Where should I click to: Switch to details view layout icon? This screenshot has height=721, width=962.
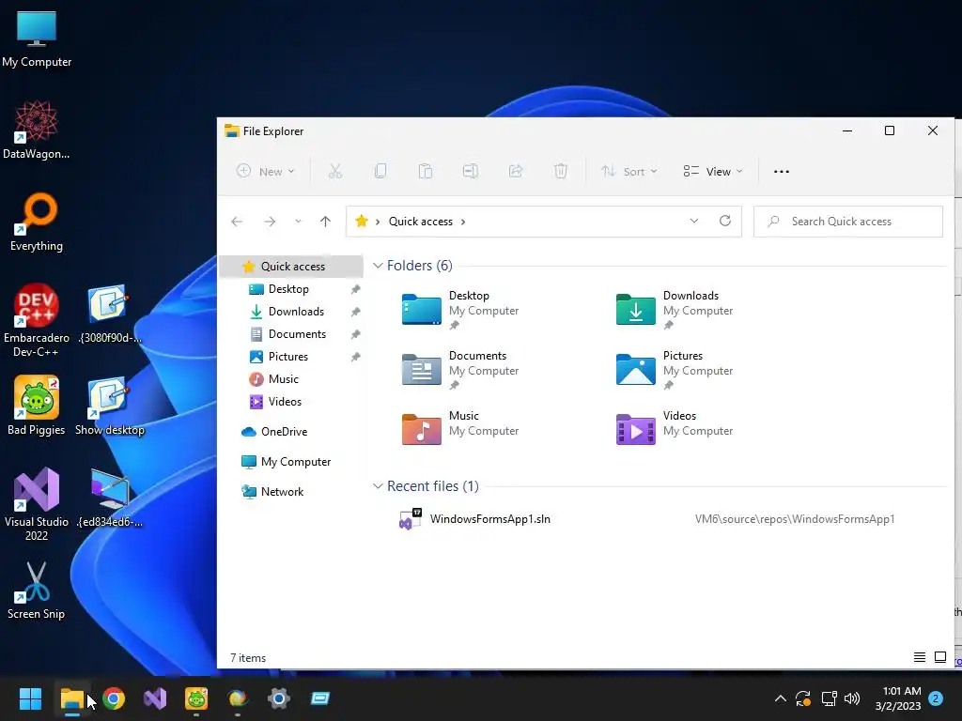(x=919, y=657)
